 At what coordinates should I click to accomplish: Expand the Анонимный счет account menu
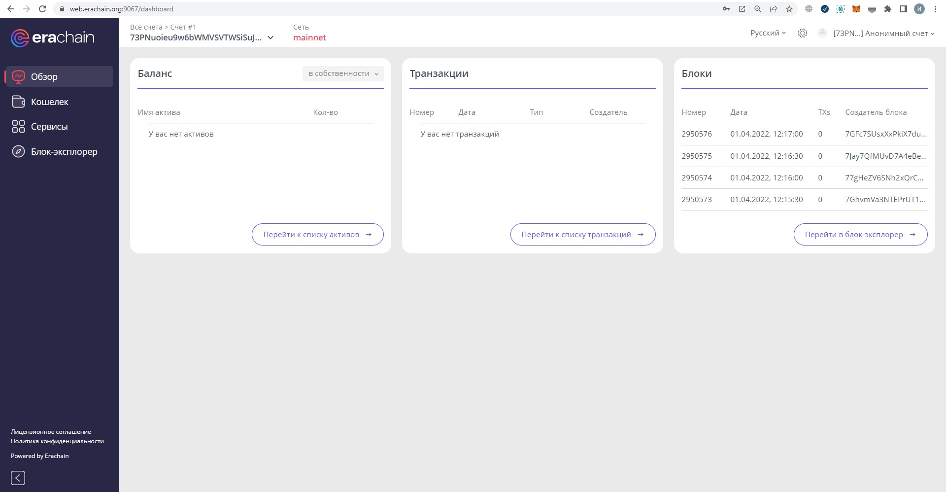point(883,34)
